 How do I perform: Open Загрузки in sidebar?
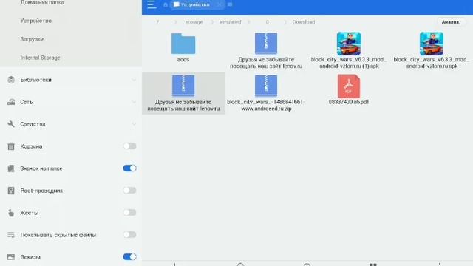click(32, 39)
